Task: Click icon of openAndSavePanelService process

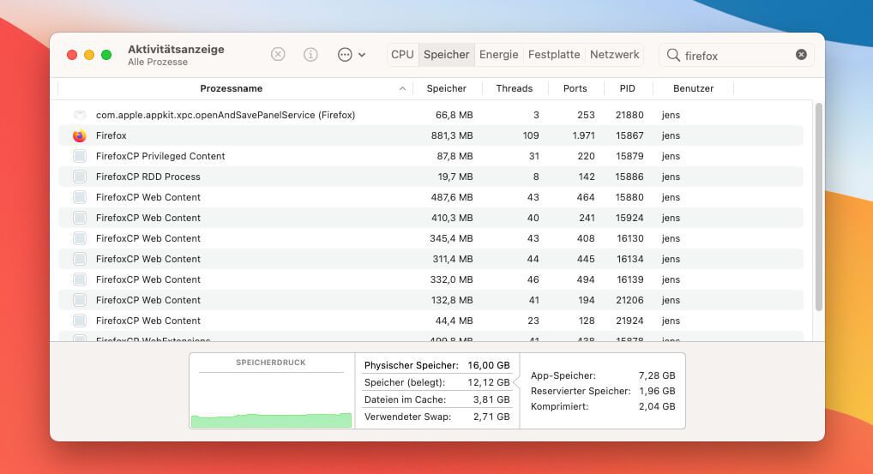Action: (80, 115)
